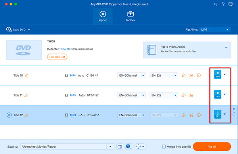Show media info for Title 10

(x=199, y=75)
